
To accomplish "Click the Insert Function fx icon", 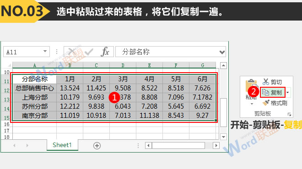I will click(105, 52).
